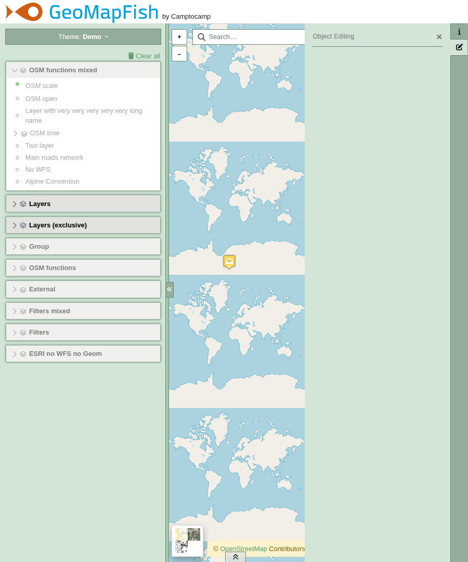Select the OSM functions mixed title

pyautogui.click(x=63, y=70)
